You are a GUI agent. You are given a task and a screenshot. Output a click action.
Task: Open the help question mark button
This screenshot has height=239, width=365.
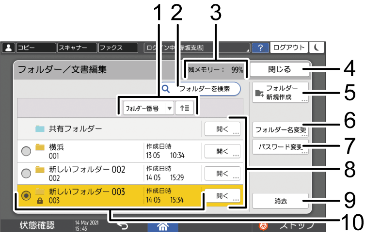click(x=260, y=48)
